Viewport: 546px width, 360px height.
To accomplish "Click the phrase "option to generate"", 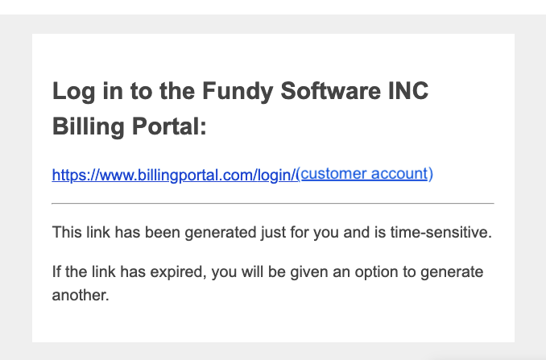I will [x=419, y=272].
